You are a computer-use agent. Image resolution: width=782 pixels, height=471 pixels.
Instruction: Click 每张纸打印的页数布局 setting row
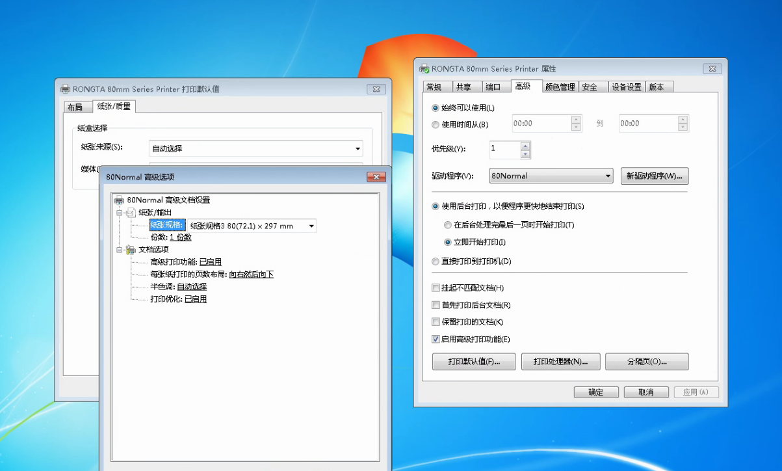click(211, 275)
